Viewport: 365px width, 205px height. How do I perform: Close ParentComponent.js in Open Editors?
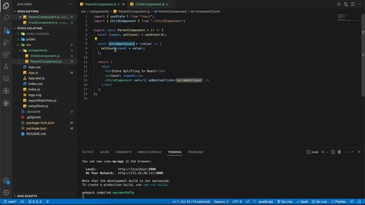tap(20, 17)
